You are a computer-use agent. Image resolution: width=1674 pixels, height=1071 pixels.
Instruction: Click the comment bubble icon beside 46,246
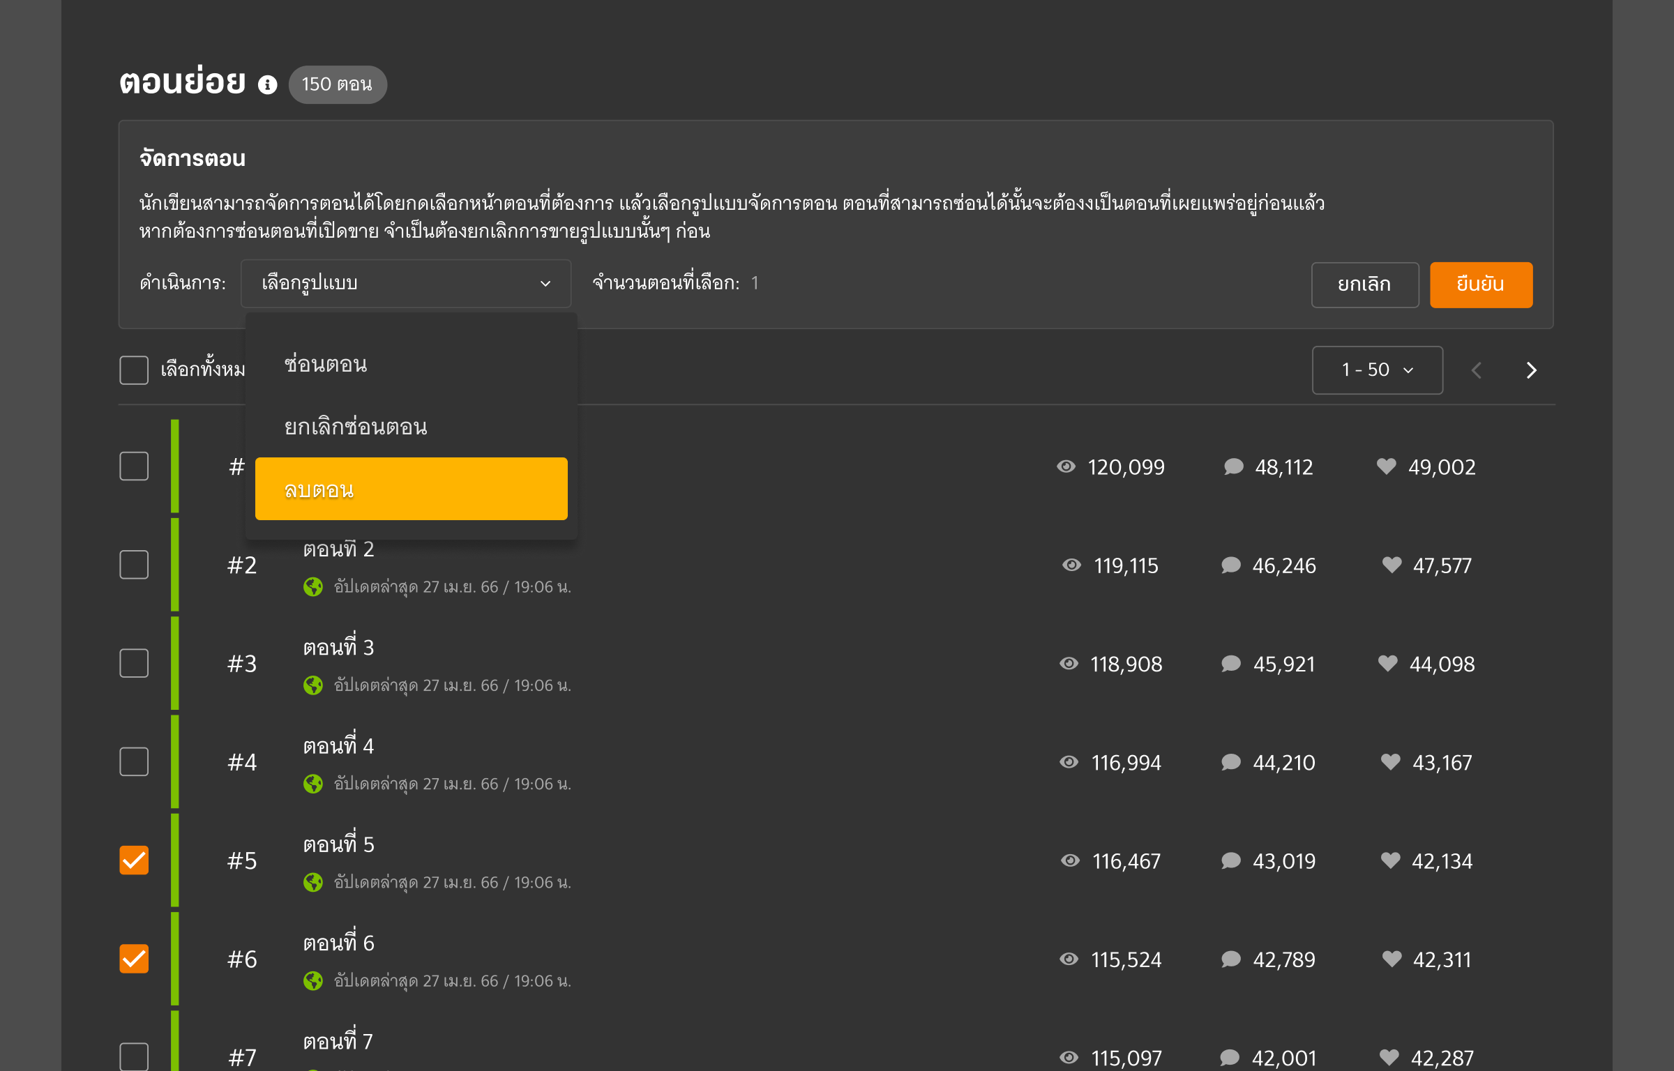(x=1231, y=565)
